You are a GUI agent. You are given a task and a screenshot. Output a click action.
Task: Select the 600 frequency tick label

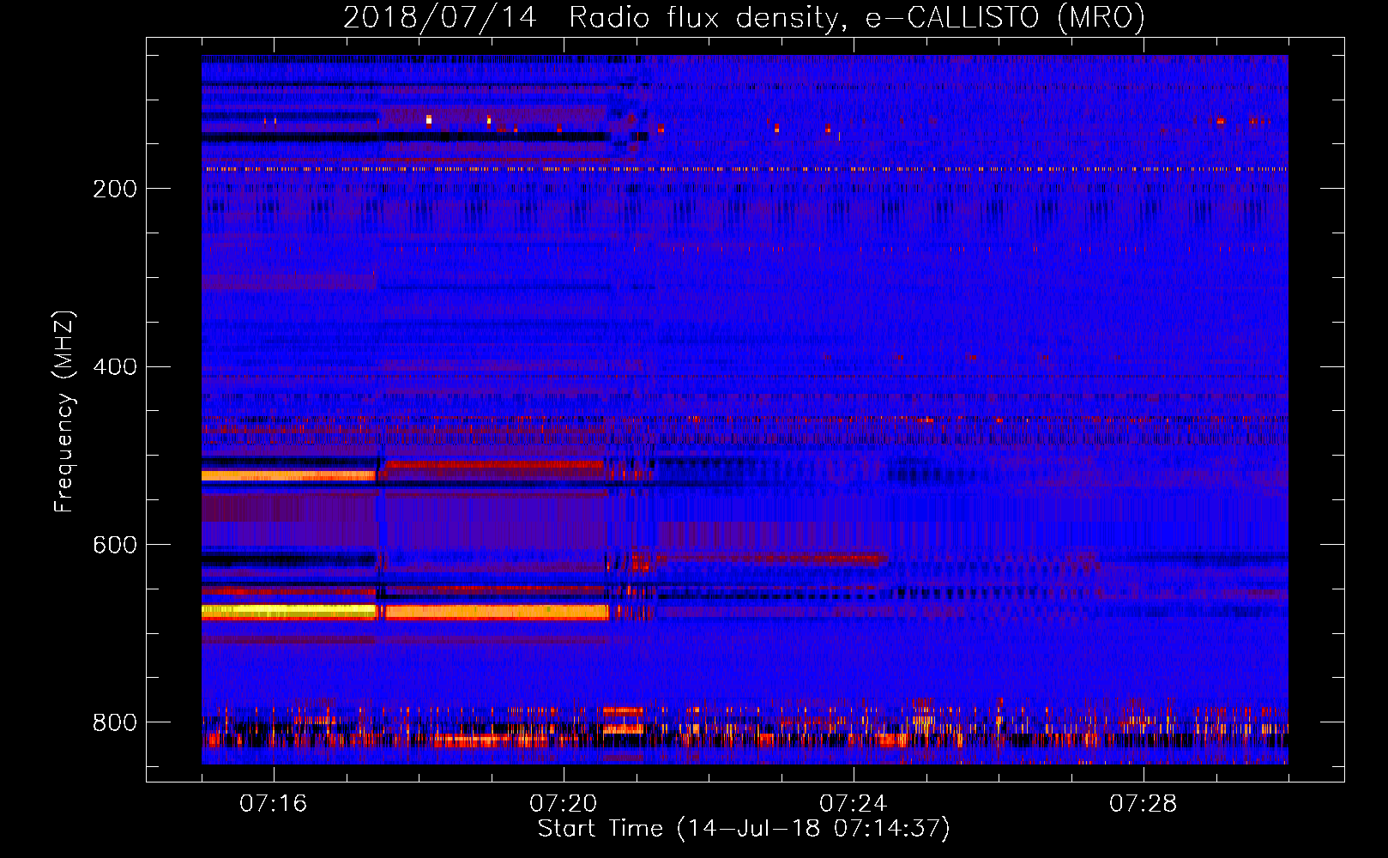pos(115,546)
